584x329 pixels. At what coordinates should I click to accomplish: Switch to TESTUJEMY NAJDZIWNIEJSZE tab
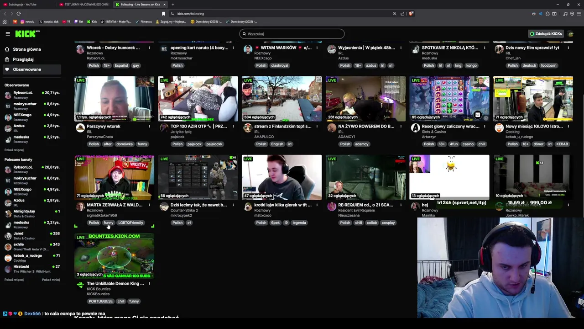pyautogui.click(x=84, y=5)
